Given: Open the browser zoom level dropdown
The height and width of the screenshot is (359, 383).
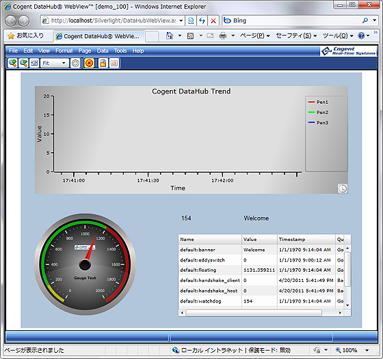Looking at the screenshot, I should 367,351.
